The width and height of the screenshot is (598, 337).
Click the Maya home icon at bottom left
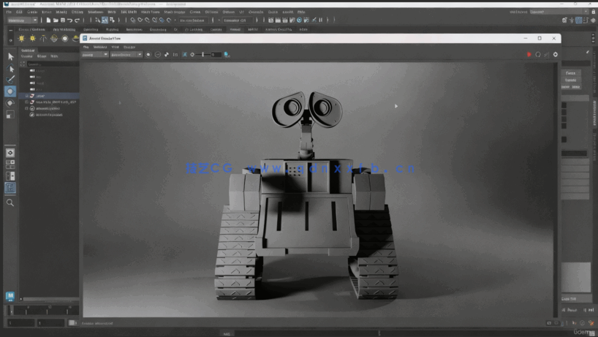[10, 296]
